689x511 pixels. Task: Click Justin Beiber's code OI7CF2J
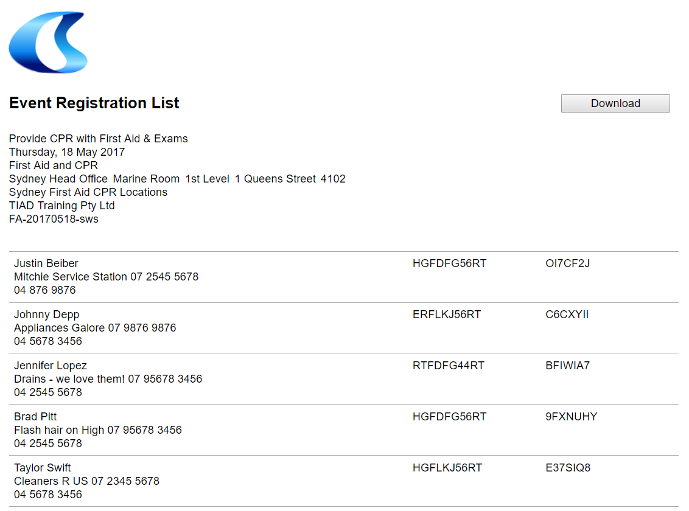(568, 263)
